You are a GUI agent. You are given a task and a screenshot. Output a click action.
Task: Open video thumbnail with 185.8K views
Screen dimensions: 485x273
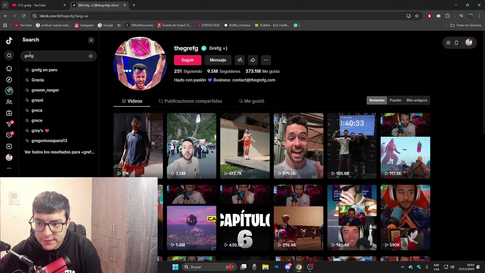click(352, 146)
